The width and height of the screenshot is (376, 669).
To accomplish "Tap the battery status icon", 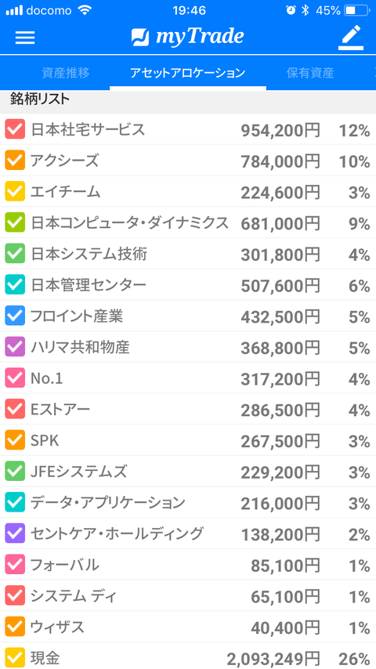I will 356,11.
